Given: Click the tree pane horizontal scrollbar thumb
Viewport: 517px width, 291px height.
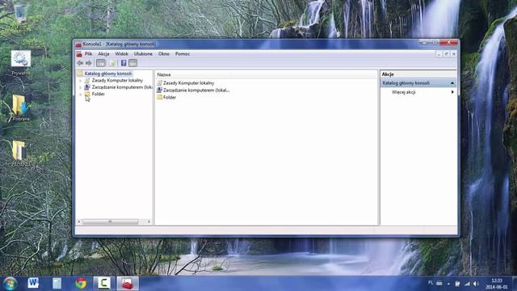Looking at the screenshot, I should [111, 221].
